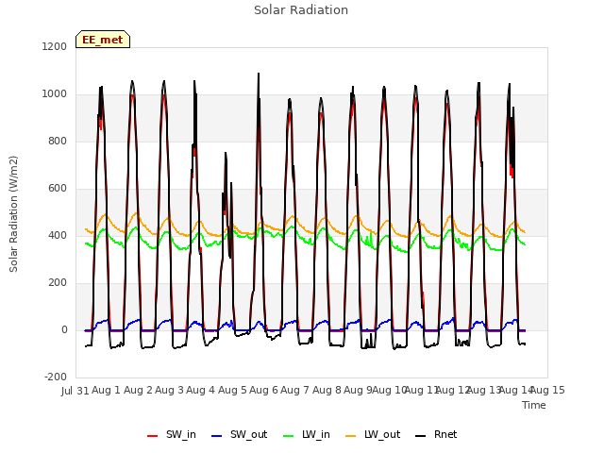Viewport: 604px width, 453px height.
Task: Click the -200 y-axis tick label
Action: (x=56, y=377)
